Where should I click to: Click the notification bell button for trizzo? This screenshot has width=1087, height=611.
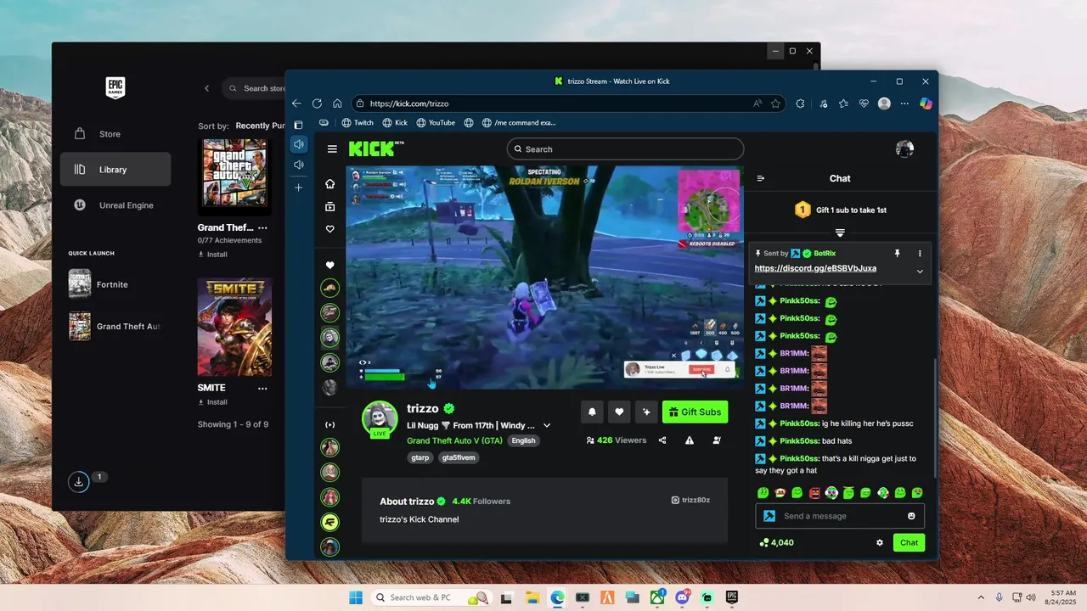coord(592,412)
